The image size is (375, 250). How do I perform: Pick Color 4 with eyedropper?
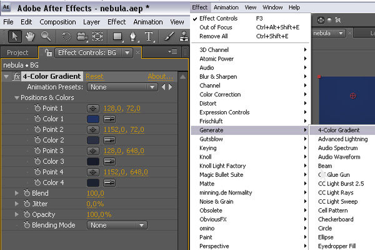click(109, 182)
